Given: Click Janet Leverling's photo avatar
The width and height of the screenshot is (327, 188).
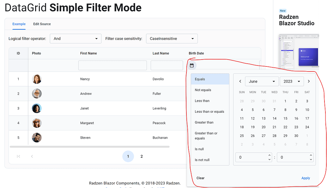Looking at the screenshot, I should (x=37, y=108).
